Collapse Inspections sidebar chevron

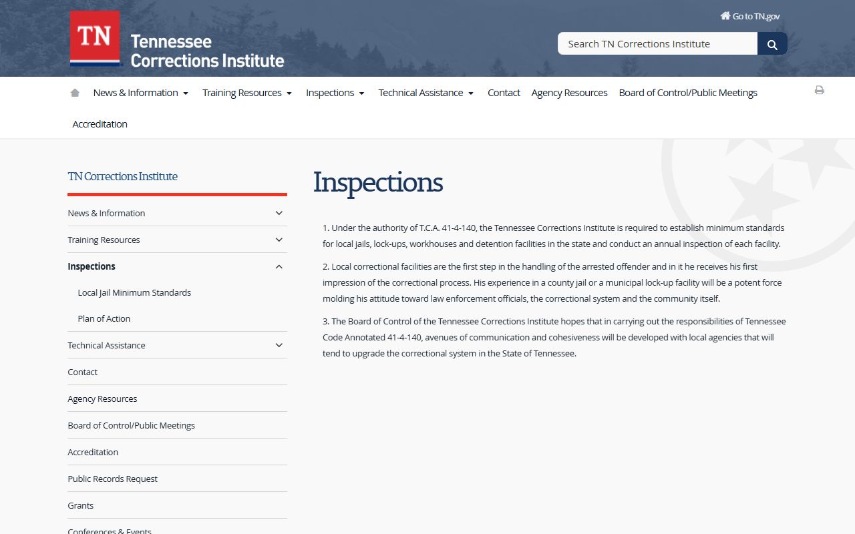pos(279,266)
